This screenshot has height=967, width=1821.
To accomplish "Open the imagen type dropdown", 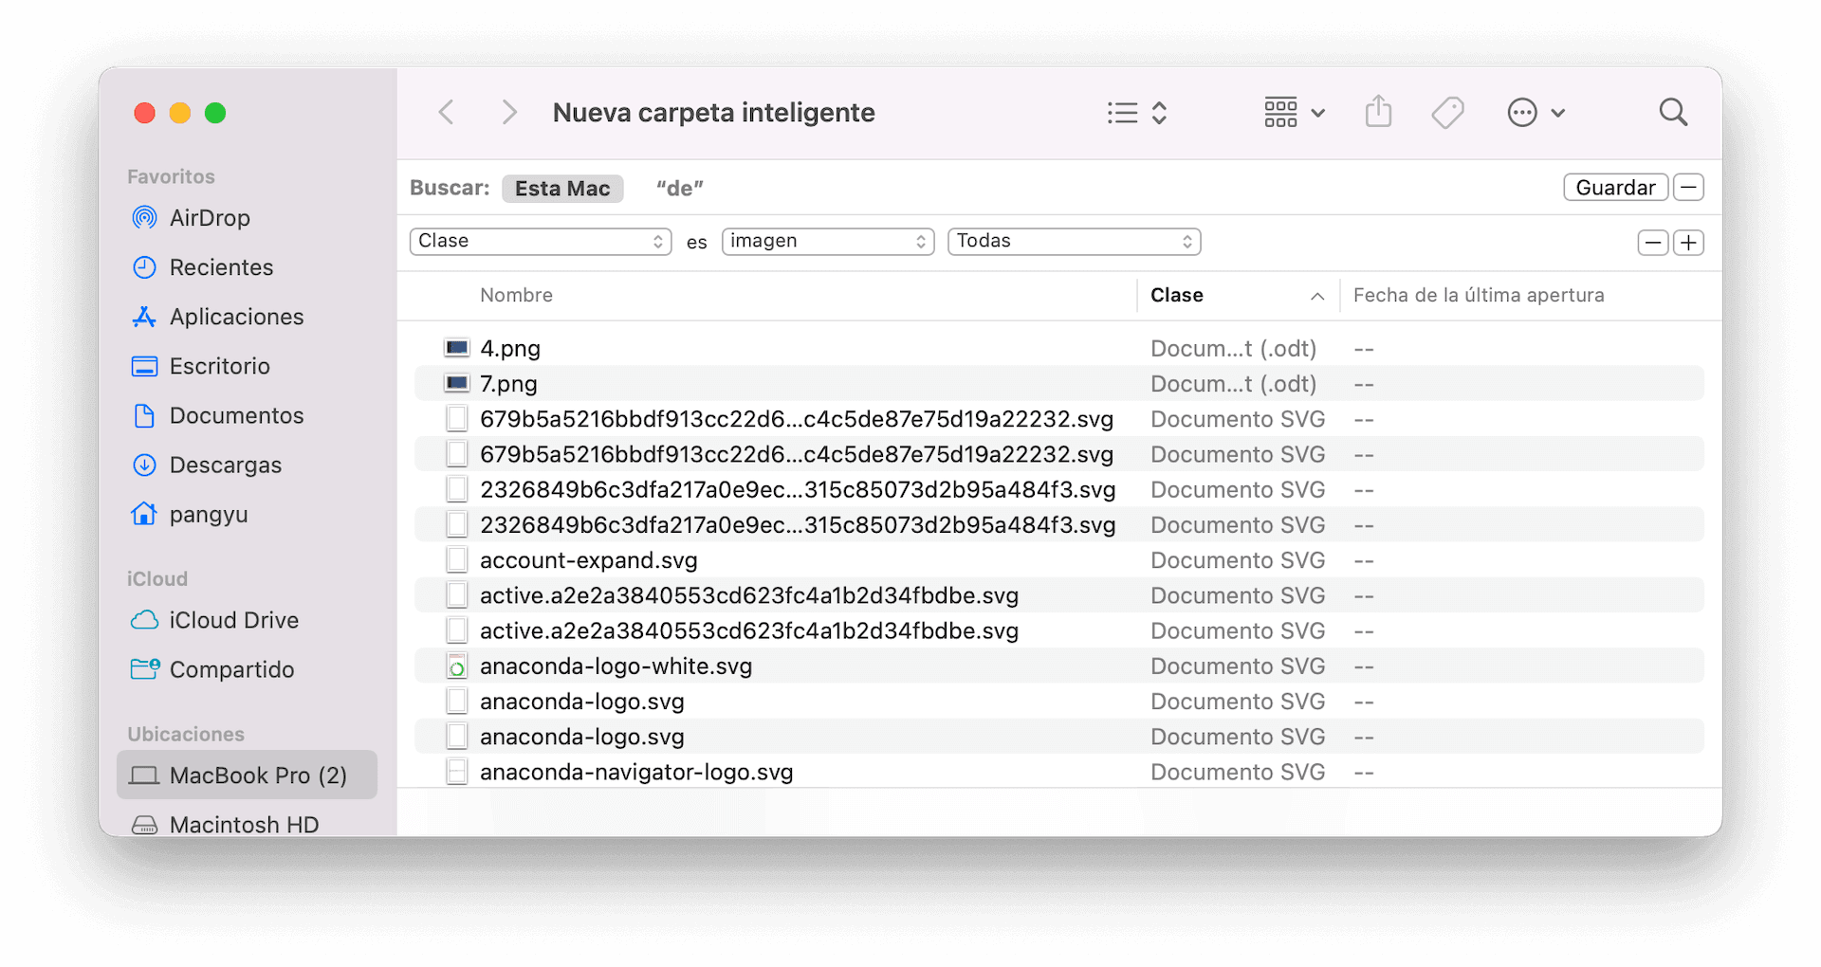I will pos(828,242).
